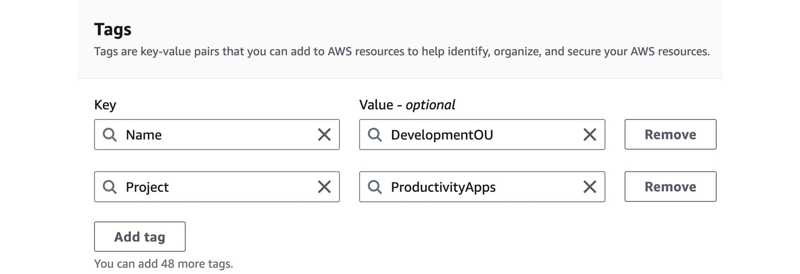Remove the Project ProductivityApps tag

pyautogui.click(x=671, y=187)
